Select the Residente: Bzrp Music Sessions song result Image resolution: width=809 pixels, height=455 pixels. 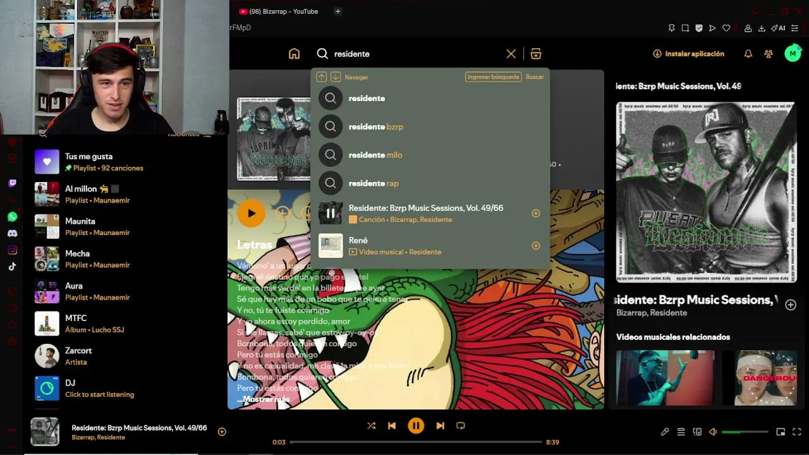tap(430, 214)
